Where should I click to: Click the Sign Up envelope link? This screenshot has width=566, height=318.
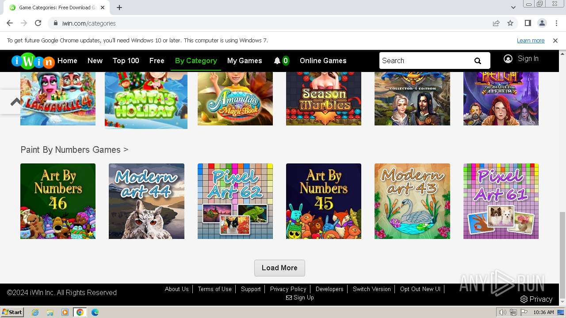pos(300,298)
